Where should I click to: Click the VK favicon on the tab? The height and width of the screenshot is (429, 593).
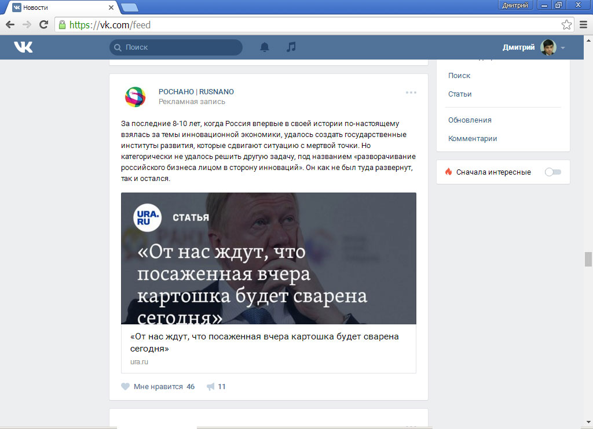17,8
